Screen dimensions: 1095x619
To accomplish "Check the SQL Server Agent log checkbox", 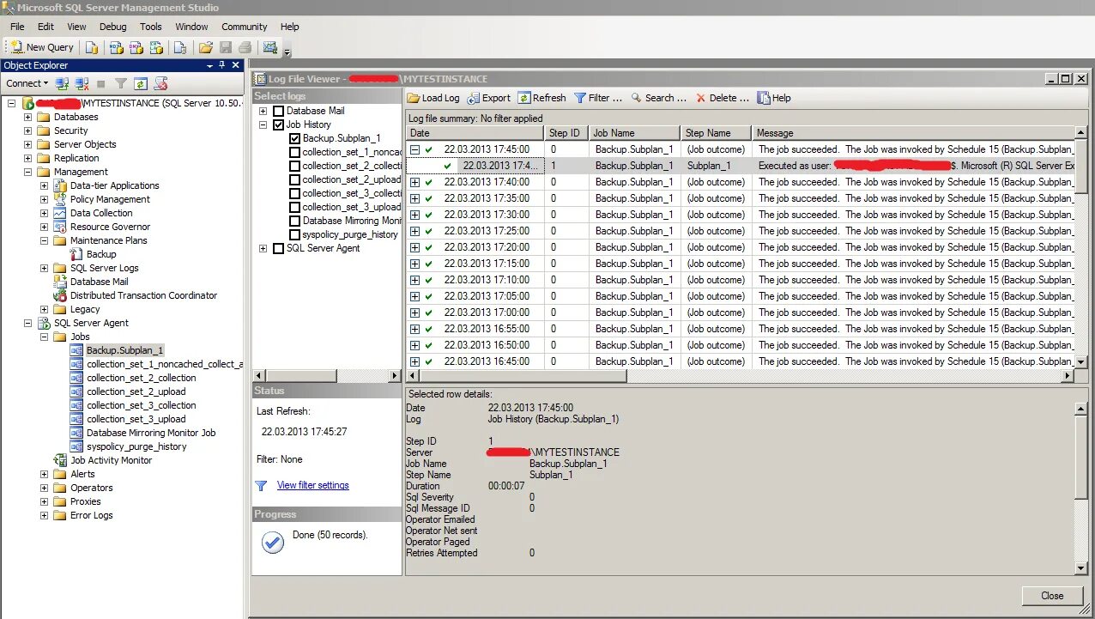I will coord(278,248).
